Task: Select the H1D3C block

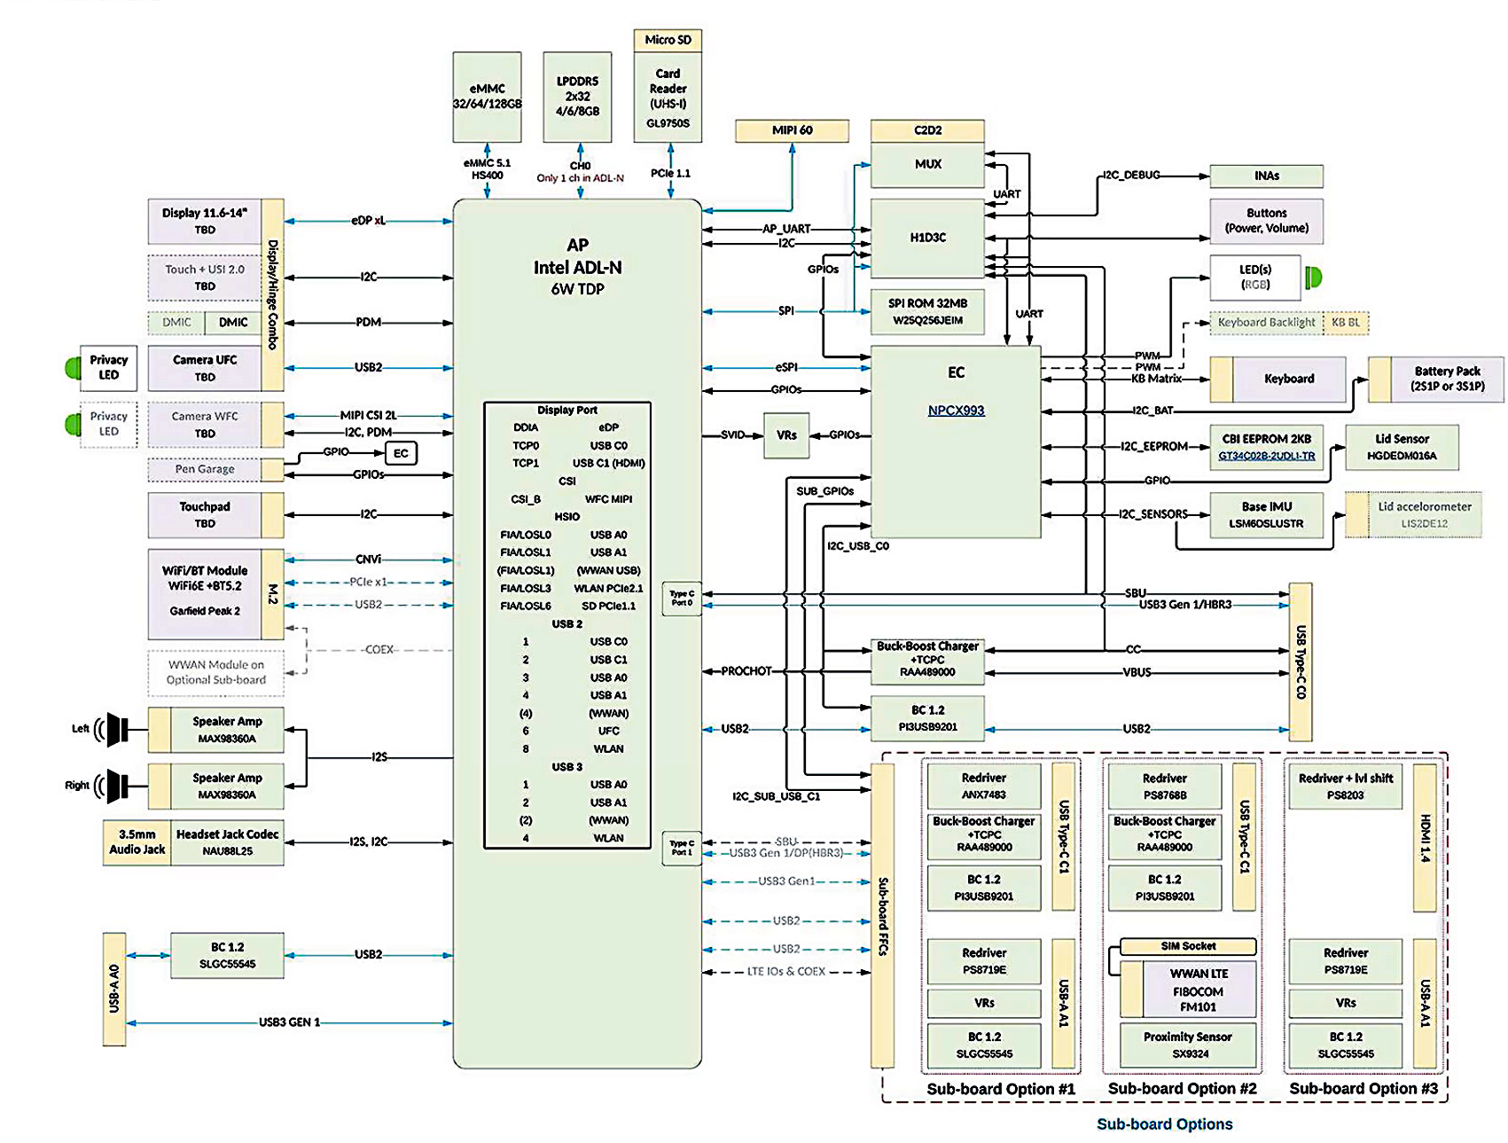Action: pos(927,238)
